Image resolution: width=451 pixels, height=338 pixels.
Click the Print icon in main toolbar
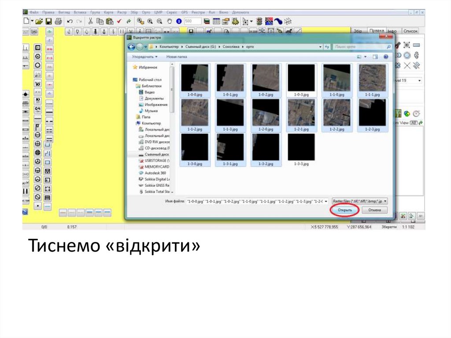tap(58, 21)
